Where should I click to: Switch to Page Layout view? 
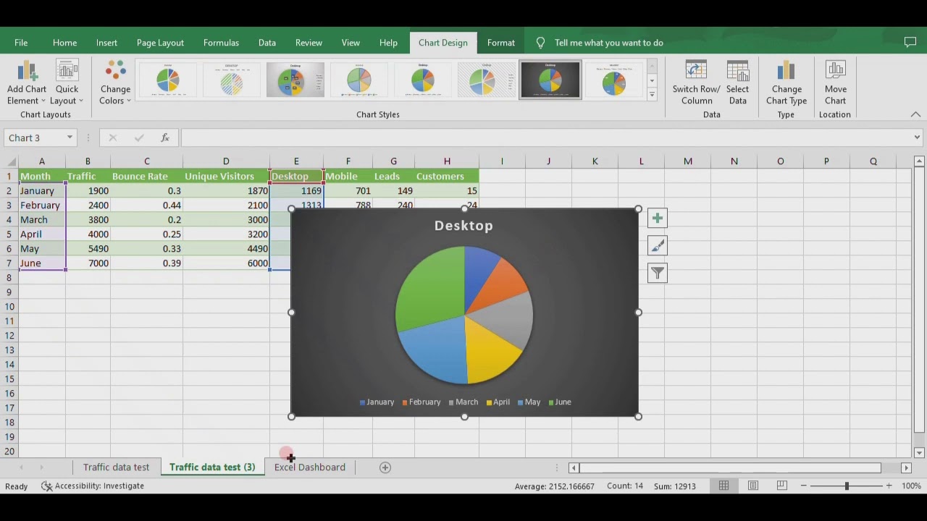point(753,486)
